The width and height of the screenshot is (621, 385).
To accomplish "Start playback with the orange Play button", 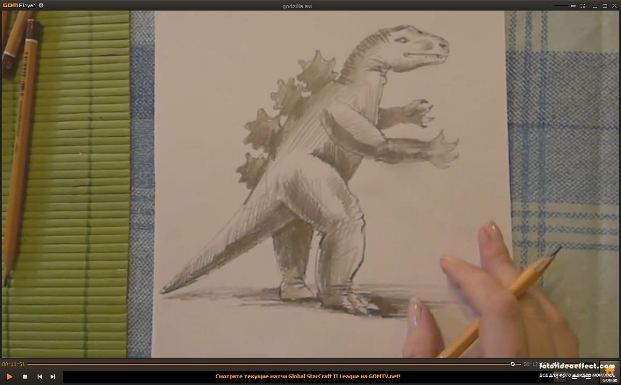I will click(9, 377).
